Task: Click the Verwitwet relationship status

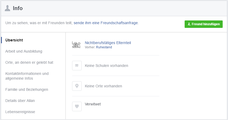Action: pyautogui.click(x=93, y=104)
